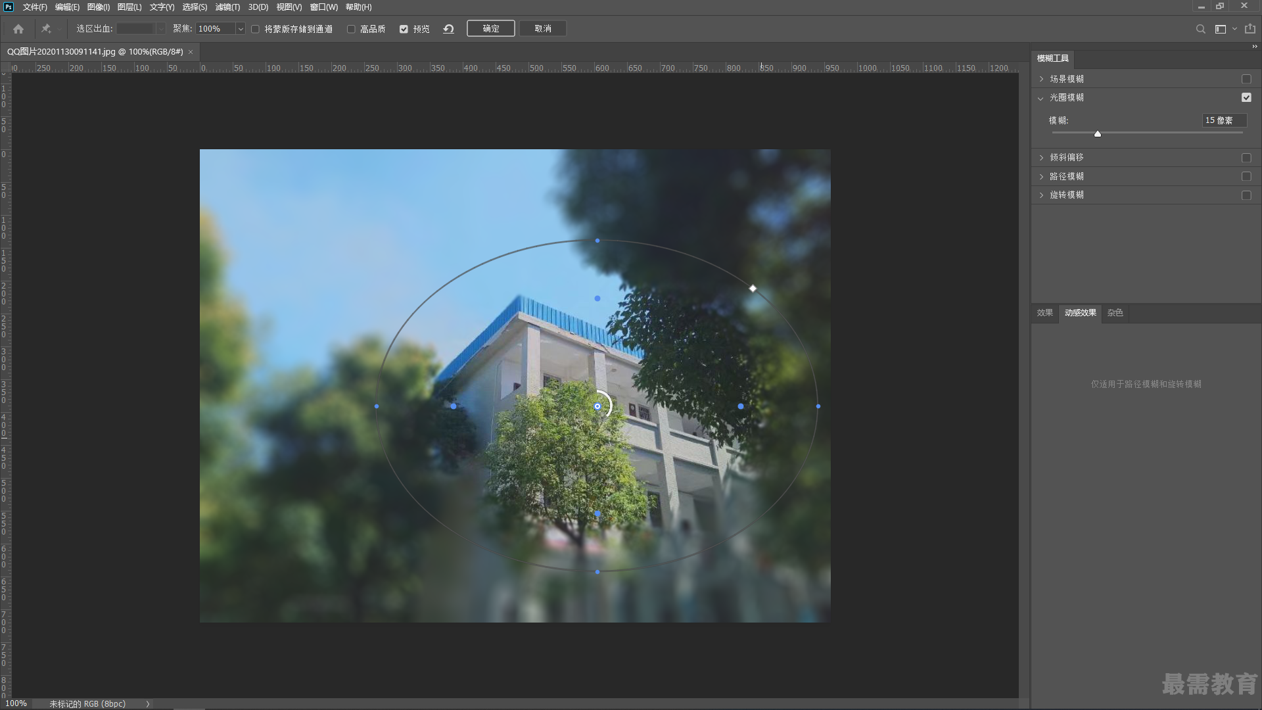Screen dimensions: 1262x710
Task: Click the pin tool icon
Action: [x=46, y=29]
